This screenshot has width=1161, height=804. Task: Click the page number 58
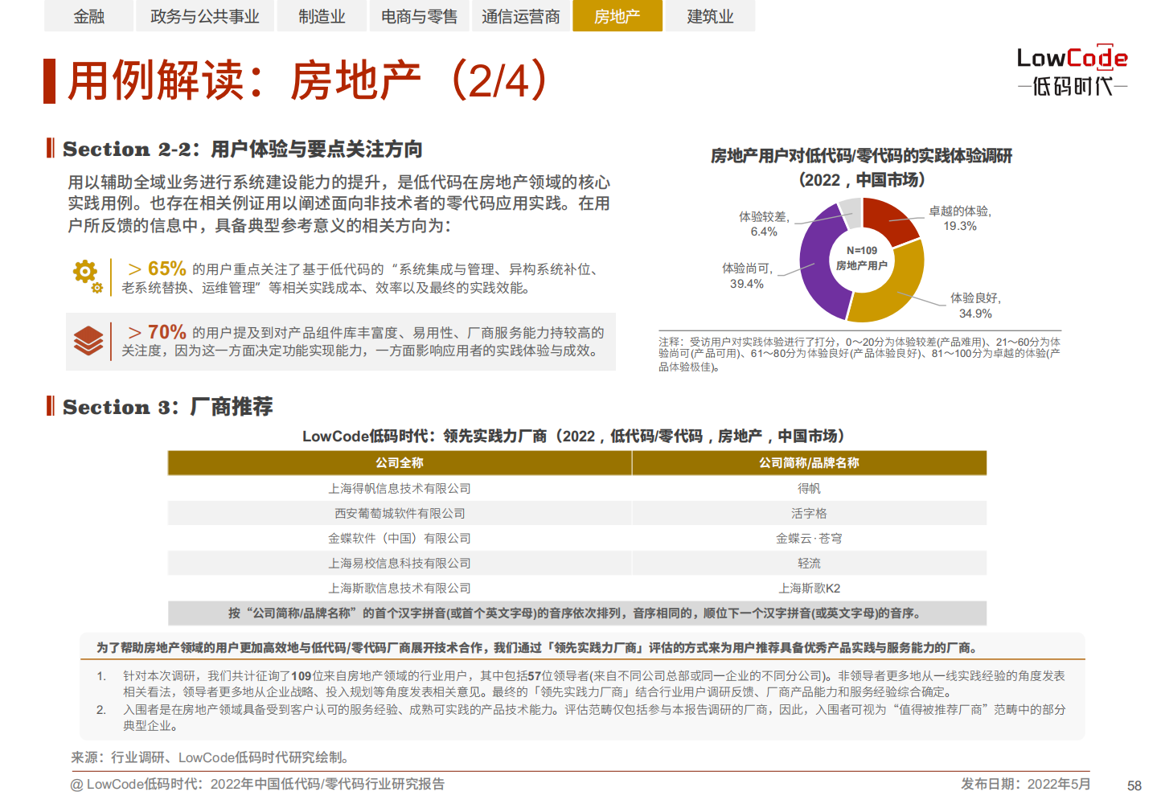1134,786
